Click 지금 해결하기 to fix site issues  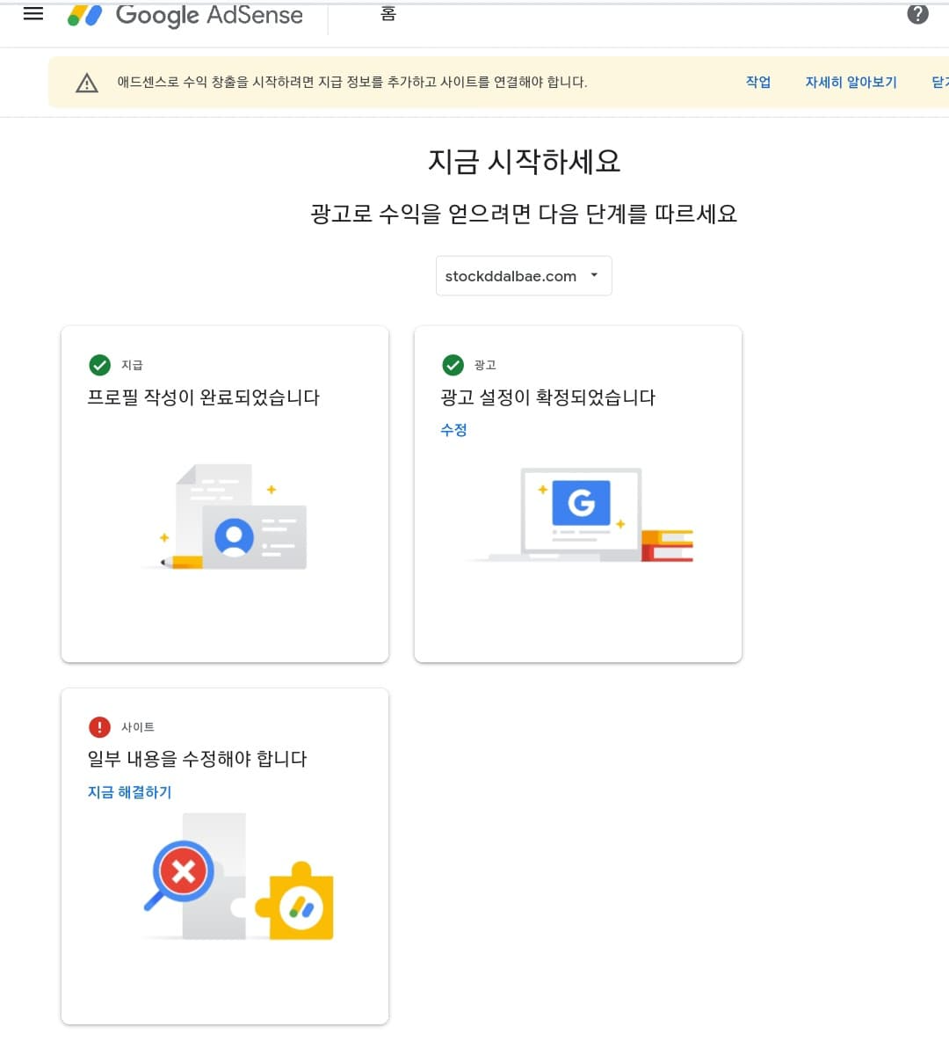[x=130, y=791]
